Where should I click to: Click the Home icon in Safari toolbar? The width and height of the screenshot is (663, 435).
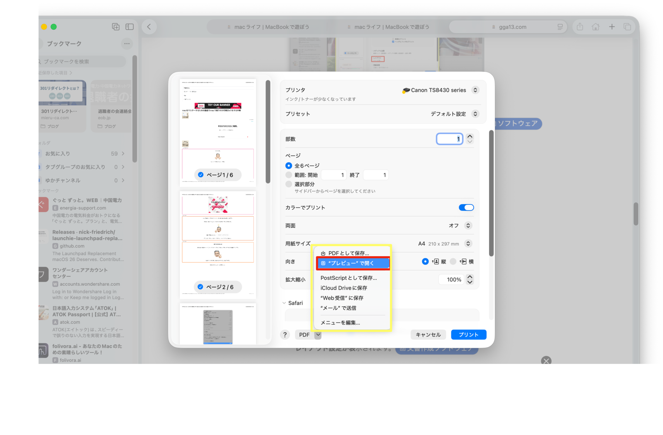click(x=596, y=27)
